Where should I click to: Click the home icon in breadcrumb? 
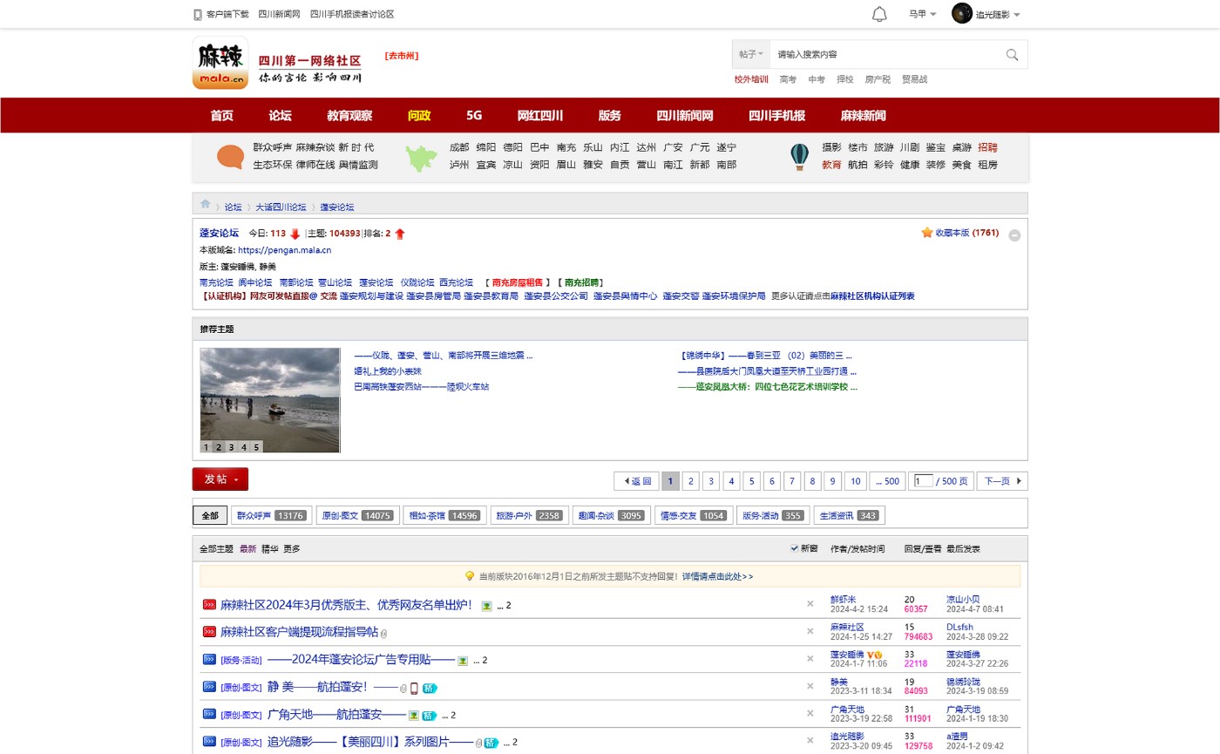point(206,204)
